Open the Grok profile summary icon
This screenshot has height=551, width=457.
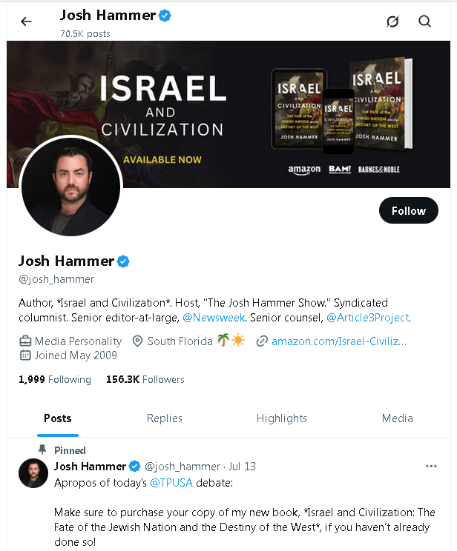pyautogui.click(x=392, y=21)
